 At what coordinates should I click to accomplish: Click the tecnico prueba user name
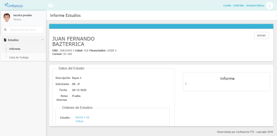(23, 15)
